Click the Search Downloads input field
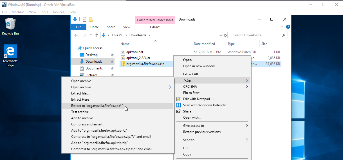Screen dimensions: 343x160 coord(256,35)
